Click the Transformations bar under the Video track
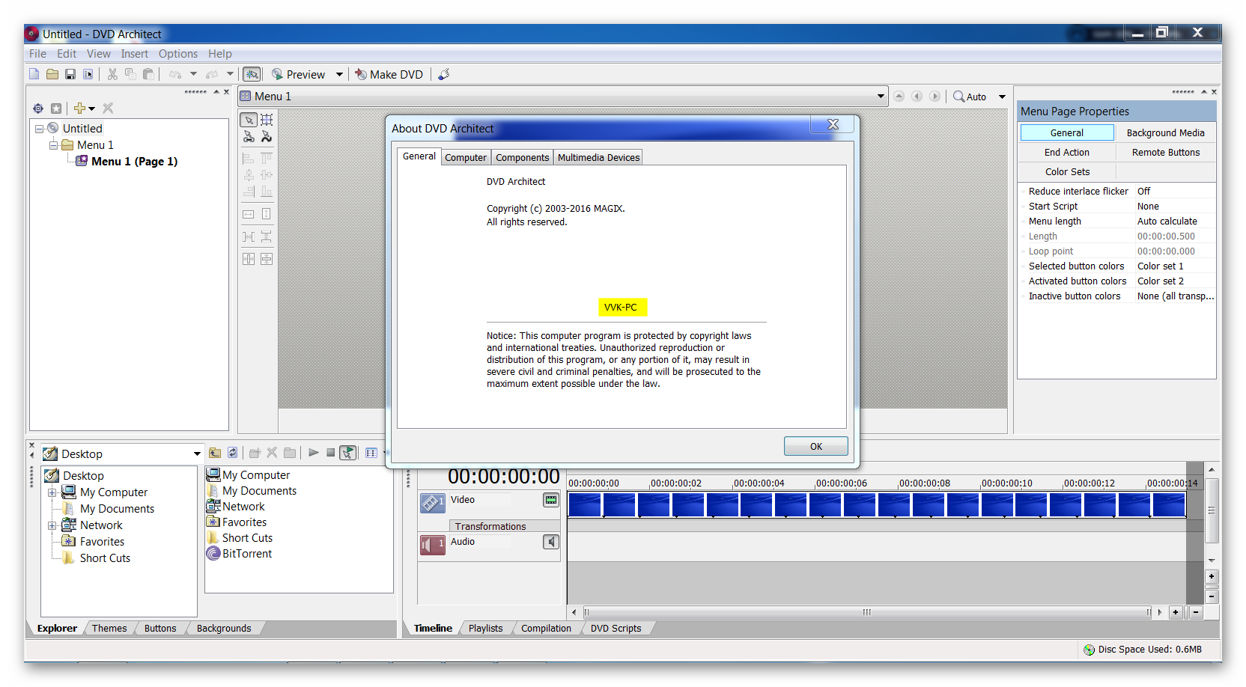Image resolution: width=1246 pixels, height=687 pixels. point(505,526)
